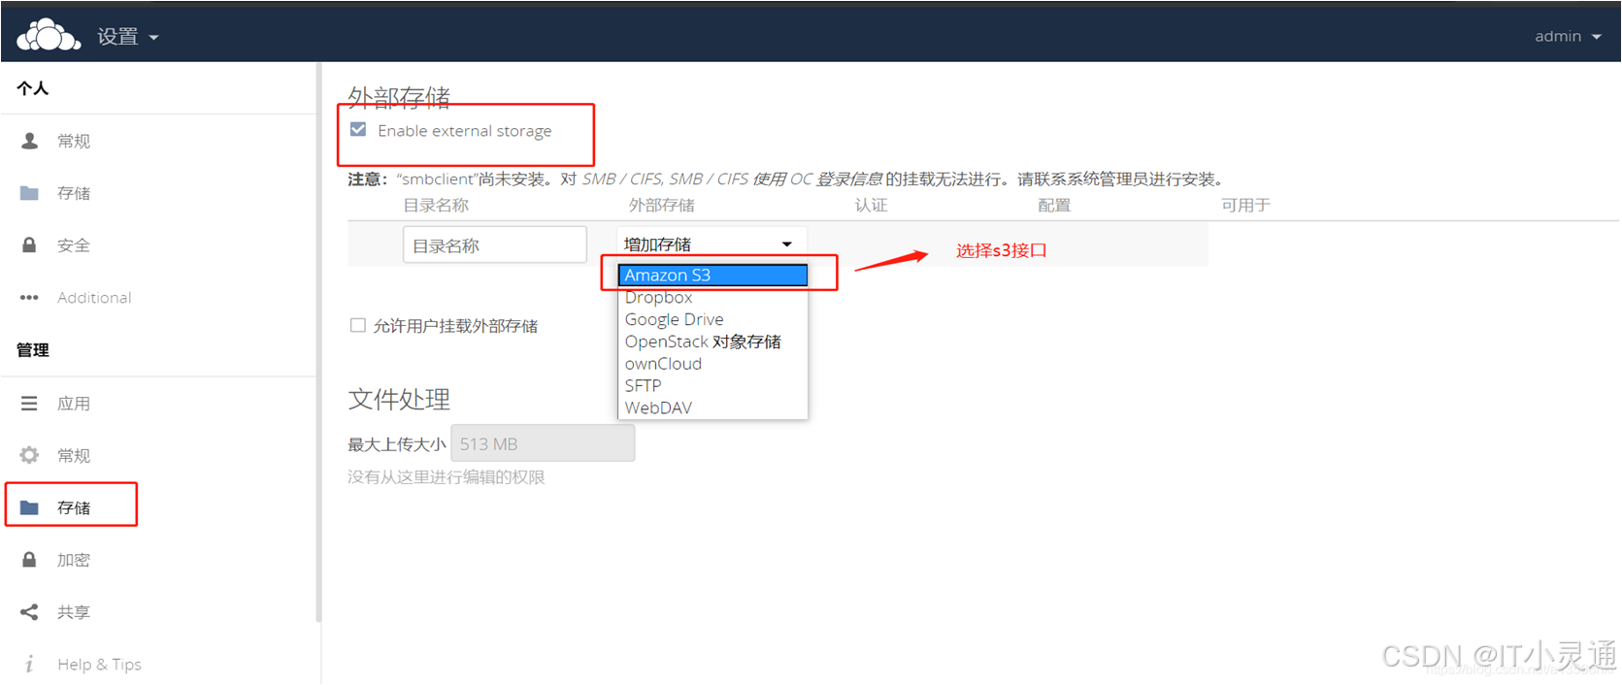Collapse the 增加存储 dropdown
Image resolution: width=1622 pixels, height=685 pixels.
click(x=712, y=245)
